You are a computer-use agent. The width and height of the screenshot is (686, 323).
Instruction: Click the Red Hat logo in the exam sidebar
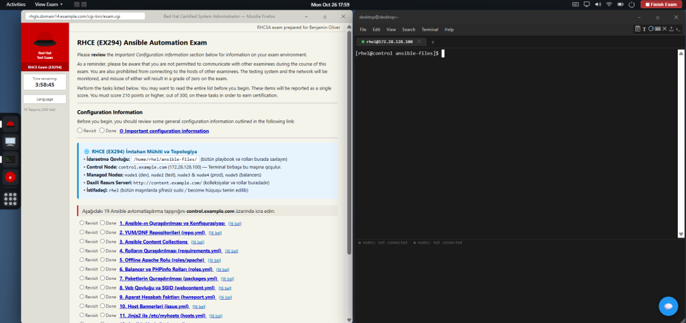coord(45,40)
